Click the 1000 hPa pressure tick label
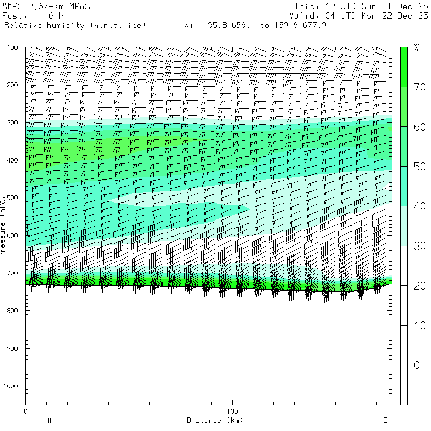 [x=11, y=386]
